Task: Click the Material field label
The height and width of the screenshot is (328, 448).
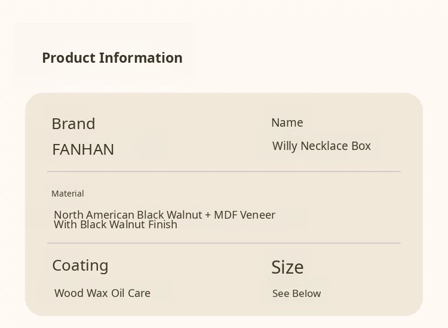Action: coord(67,194)
